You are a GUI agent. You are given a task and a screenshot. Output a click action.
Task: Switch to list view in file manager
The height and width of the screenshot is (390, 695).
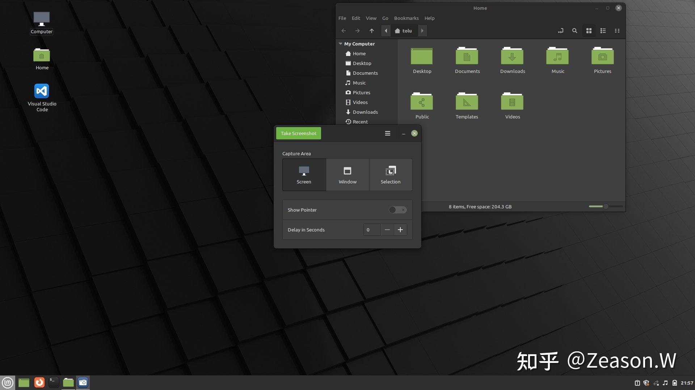[603, 31]
